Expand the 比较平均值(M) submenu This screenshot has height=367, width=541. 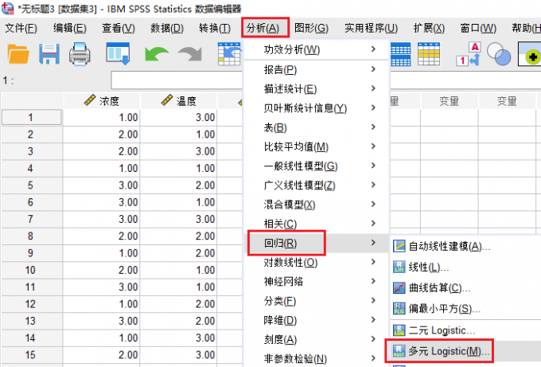coord(317,147)
